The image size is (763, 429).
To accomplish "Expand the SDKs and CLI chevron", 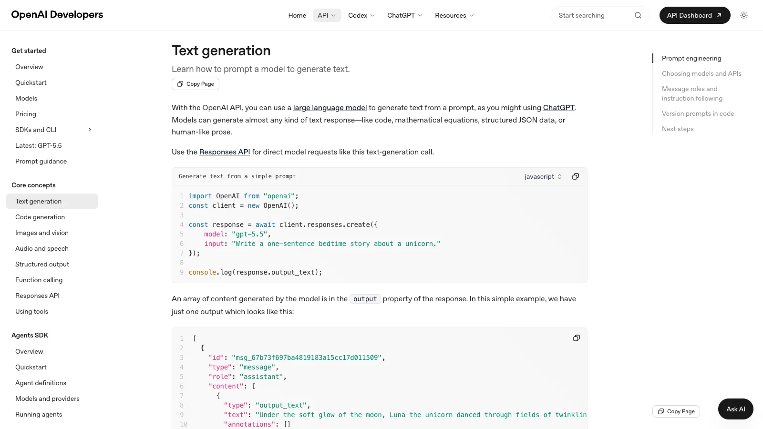I will 90,130.
